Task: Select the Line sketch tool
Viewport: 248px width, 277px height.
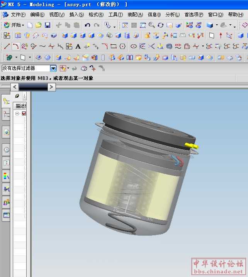Action: coord(7,46)
